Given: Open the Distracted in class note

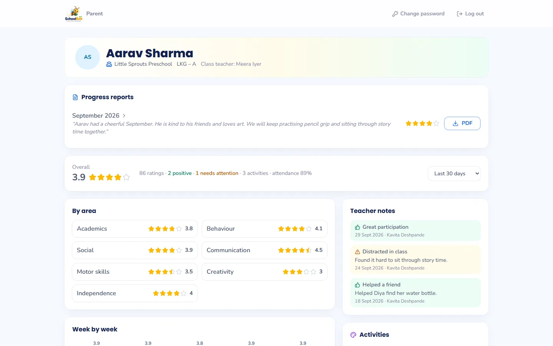Looking at the screenshot, I should click(x=416, y=259).
